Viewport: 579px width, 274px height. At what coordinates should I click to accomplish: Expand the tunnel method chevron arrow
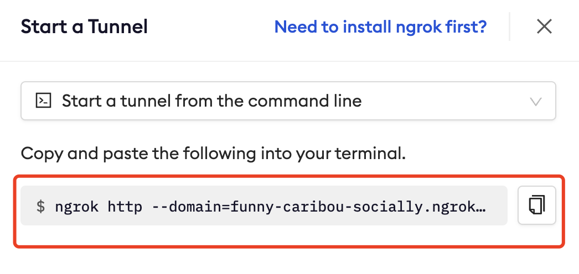click(x=535, y=101)
